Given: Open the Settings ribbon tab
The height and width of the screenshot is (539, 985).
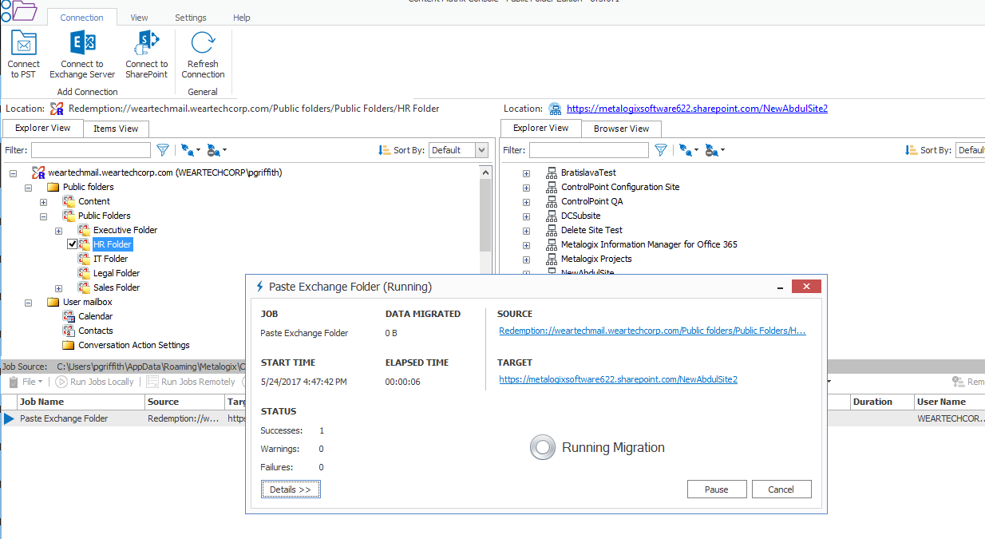Looking at the screenshot, I should tap(191, 18).
